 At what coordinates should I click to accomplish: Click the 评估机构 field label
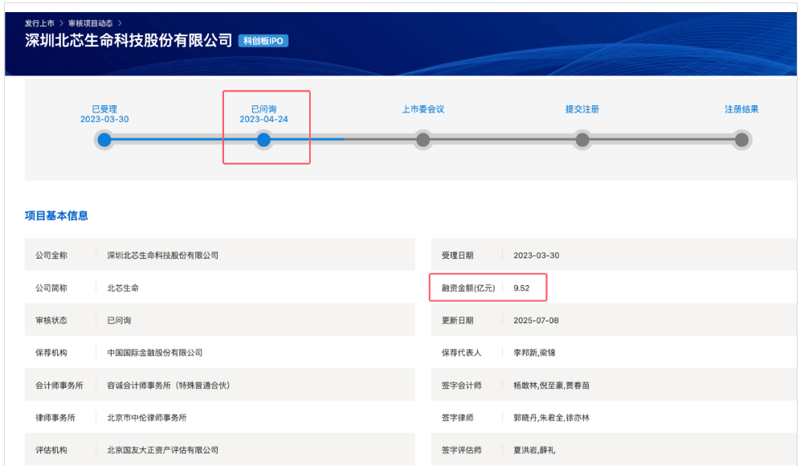(51, 450)
